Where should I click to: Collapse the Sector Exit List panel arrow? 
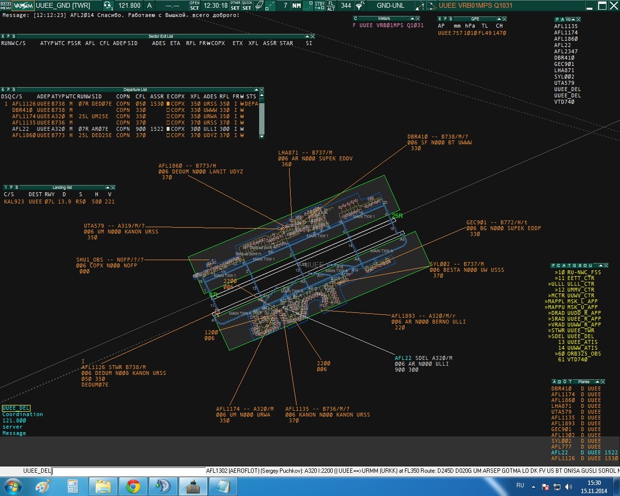pos(307,36)
